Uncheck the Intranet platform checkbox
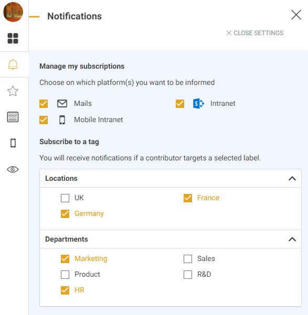Viewport: 308px width, 315px height. 180,104
